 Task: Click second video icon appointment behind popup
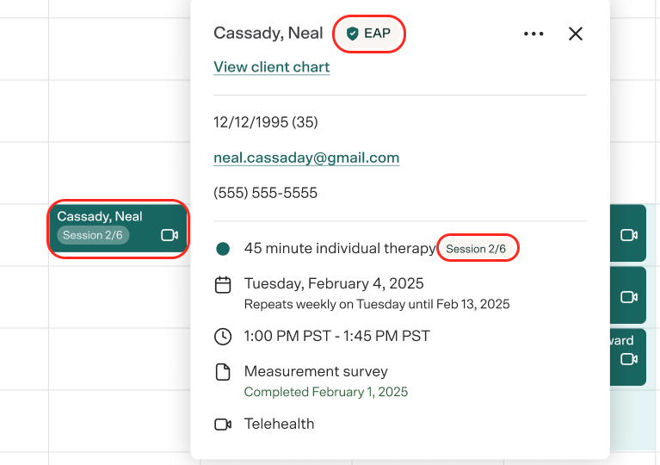(628, 295)
